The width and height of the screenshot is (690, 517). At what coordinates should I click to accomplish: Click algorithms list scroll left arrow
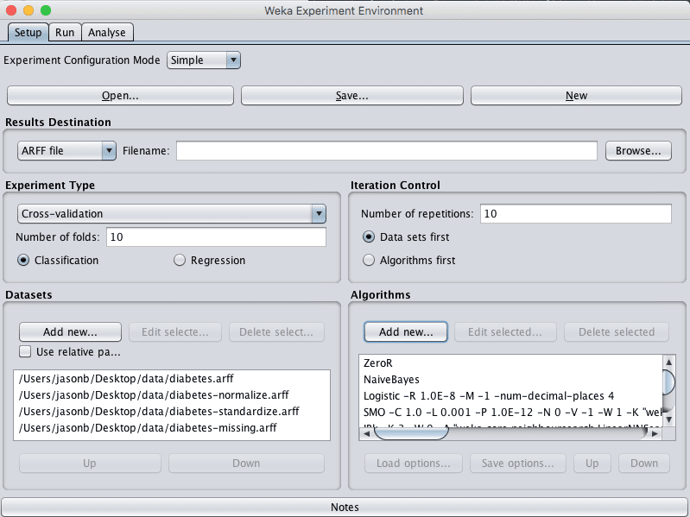366,434
